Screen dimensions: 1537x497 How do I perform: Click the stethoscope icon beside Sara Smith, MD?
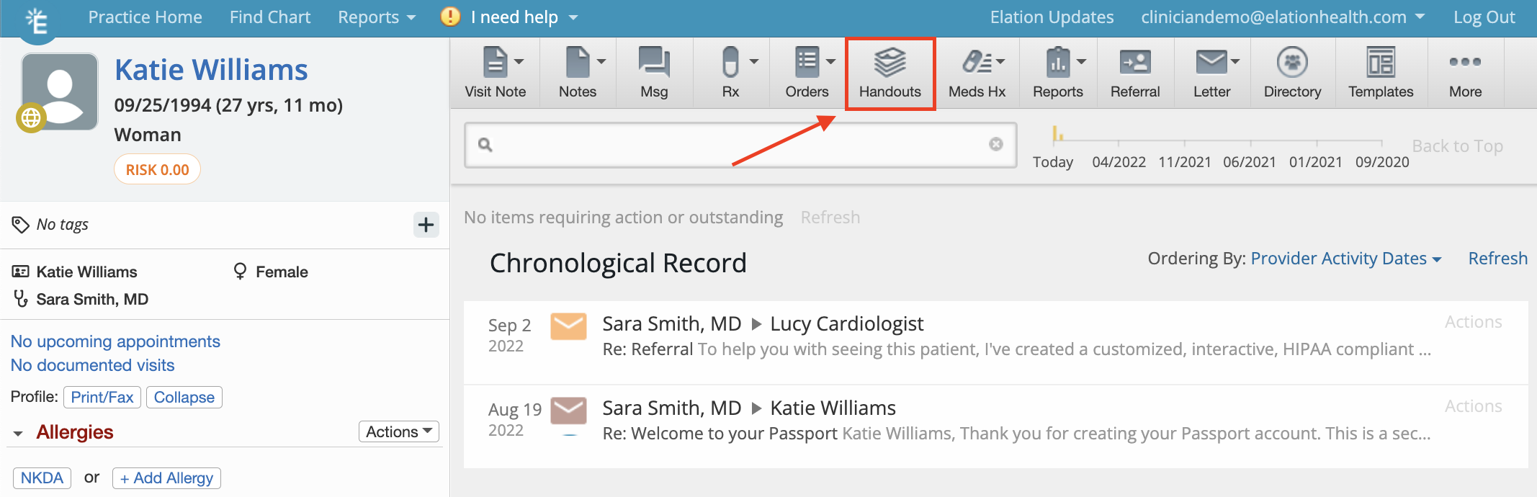(21, 298)
